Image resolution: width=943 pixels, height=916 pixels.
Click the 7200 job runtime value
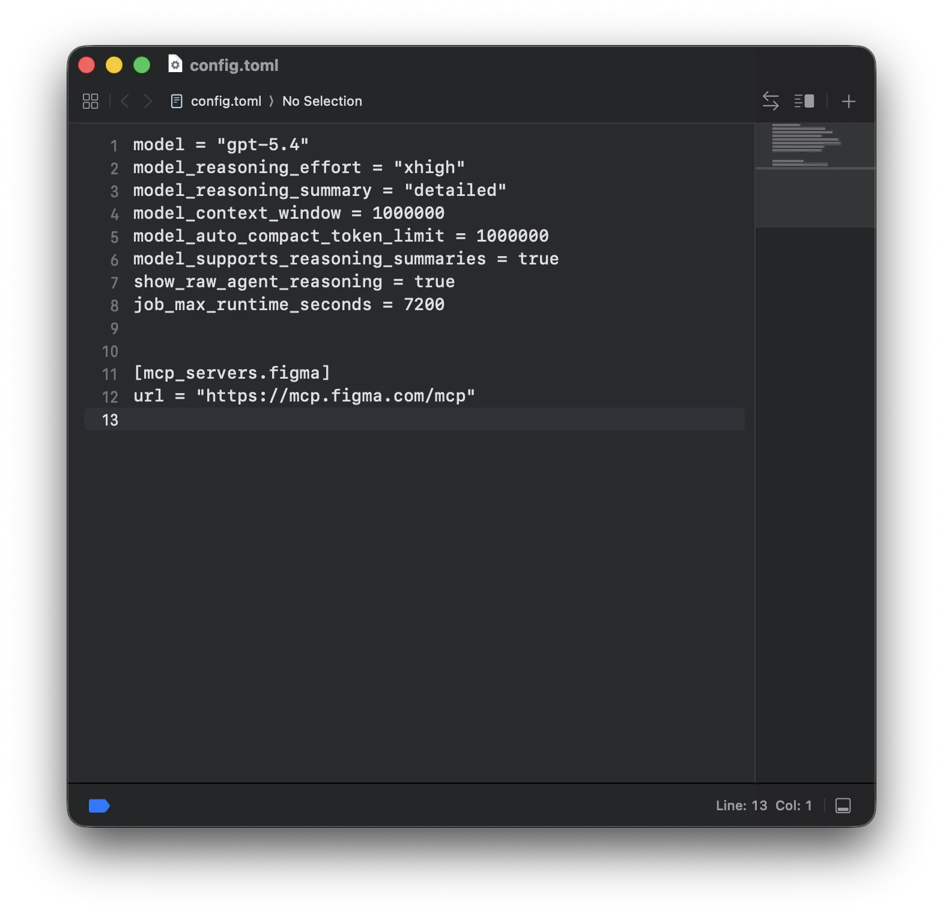point(424,304)
